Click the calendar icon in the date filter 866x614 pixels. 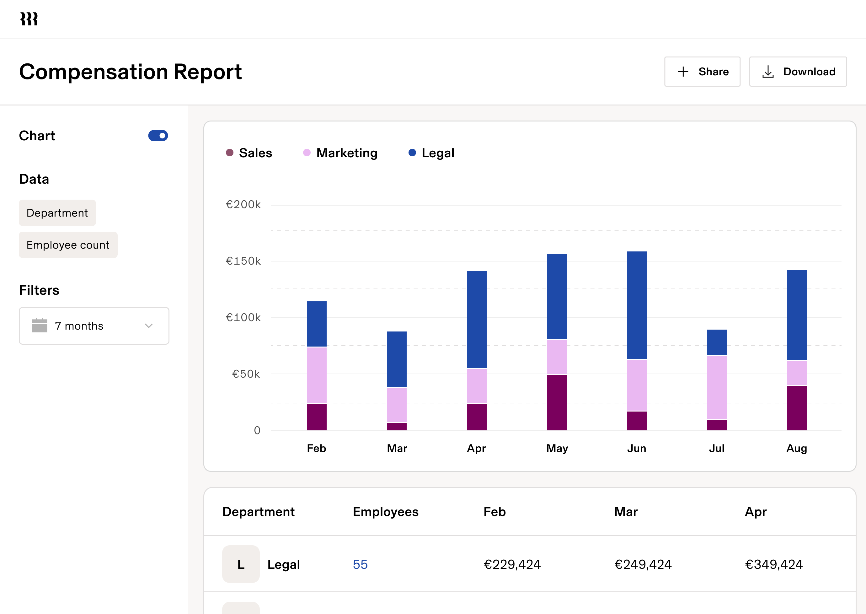39,326
